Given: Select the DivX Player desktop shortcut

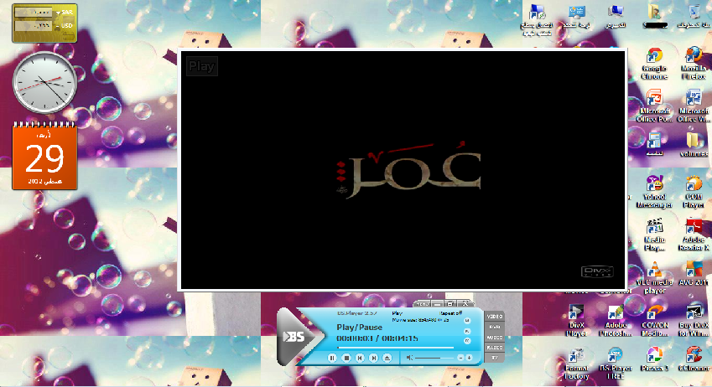Looking at the screenshot, I should [x=576, y=321].
